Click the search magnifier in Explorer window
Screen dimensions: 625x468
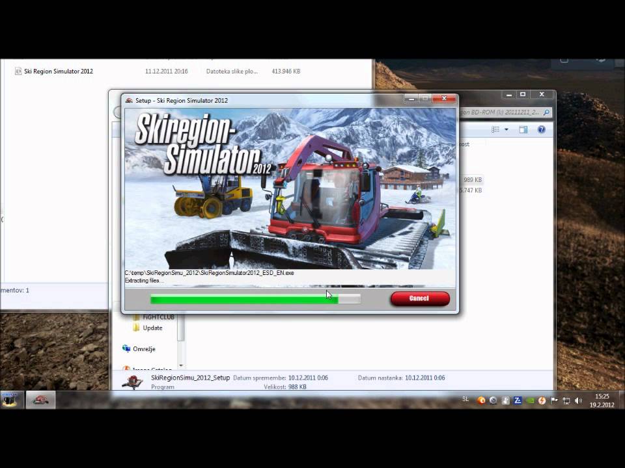coord(546,112)
